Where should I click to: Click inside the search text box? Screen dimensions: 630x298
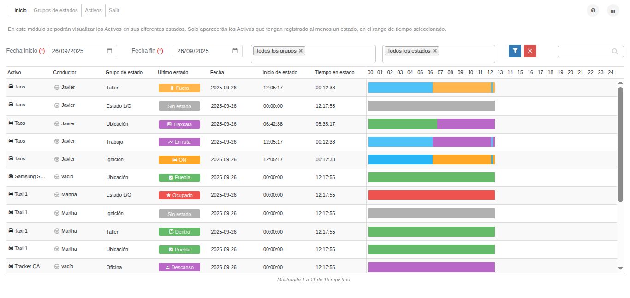[x=590, y=52]
